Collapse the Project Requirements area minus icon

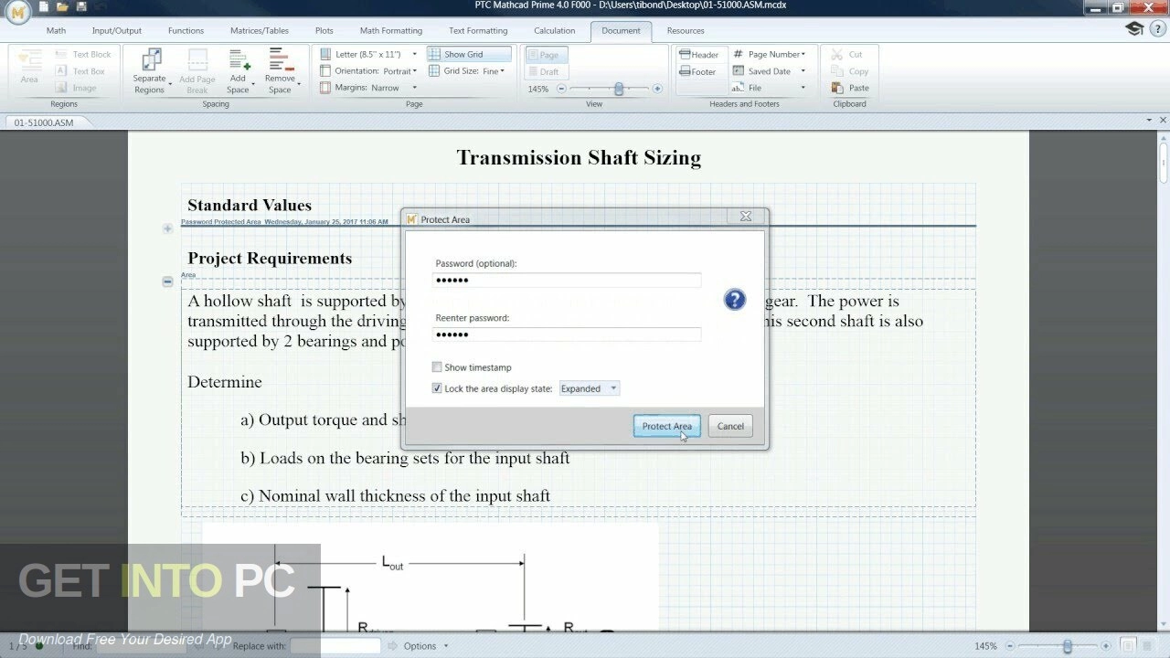(167, 281)
